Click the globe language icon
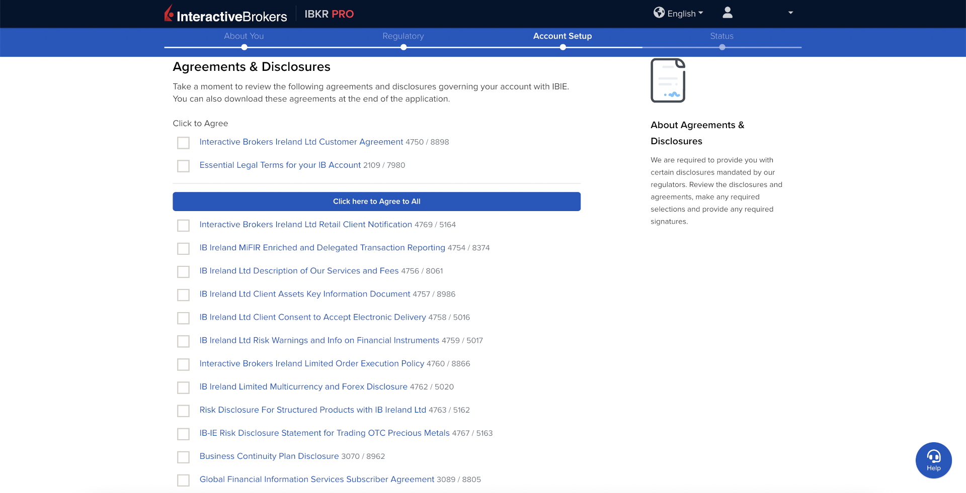Screen dimensions: 966x493 click(x=659, y=13)
